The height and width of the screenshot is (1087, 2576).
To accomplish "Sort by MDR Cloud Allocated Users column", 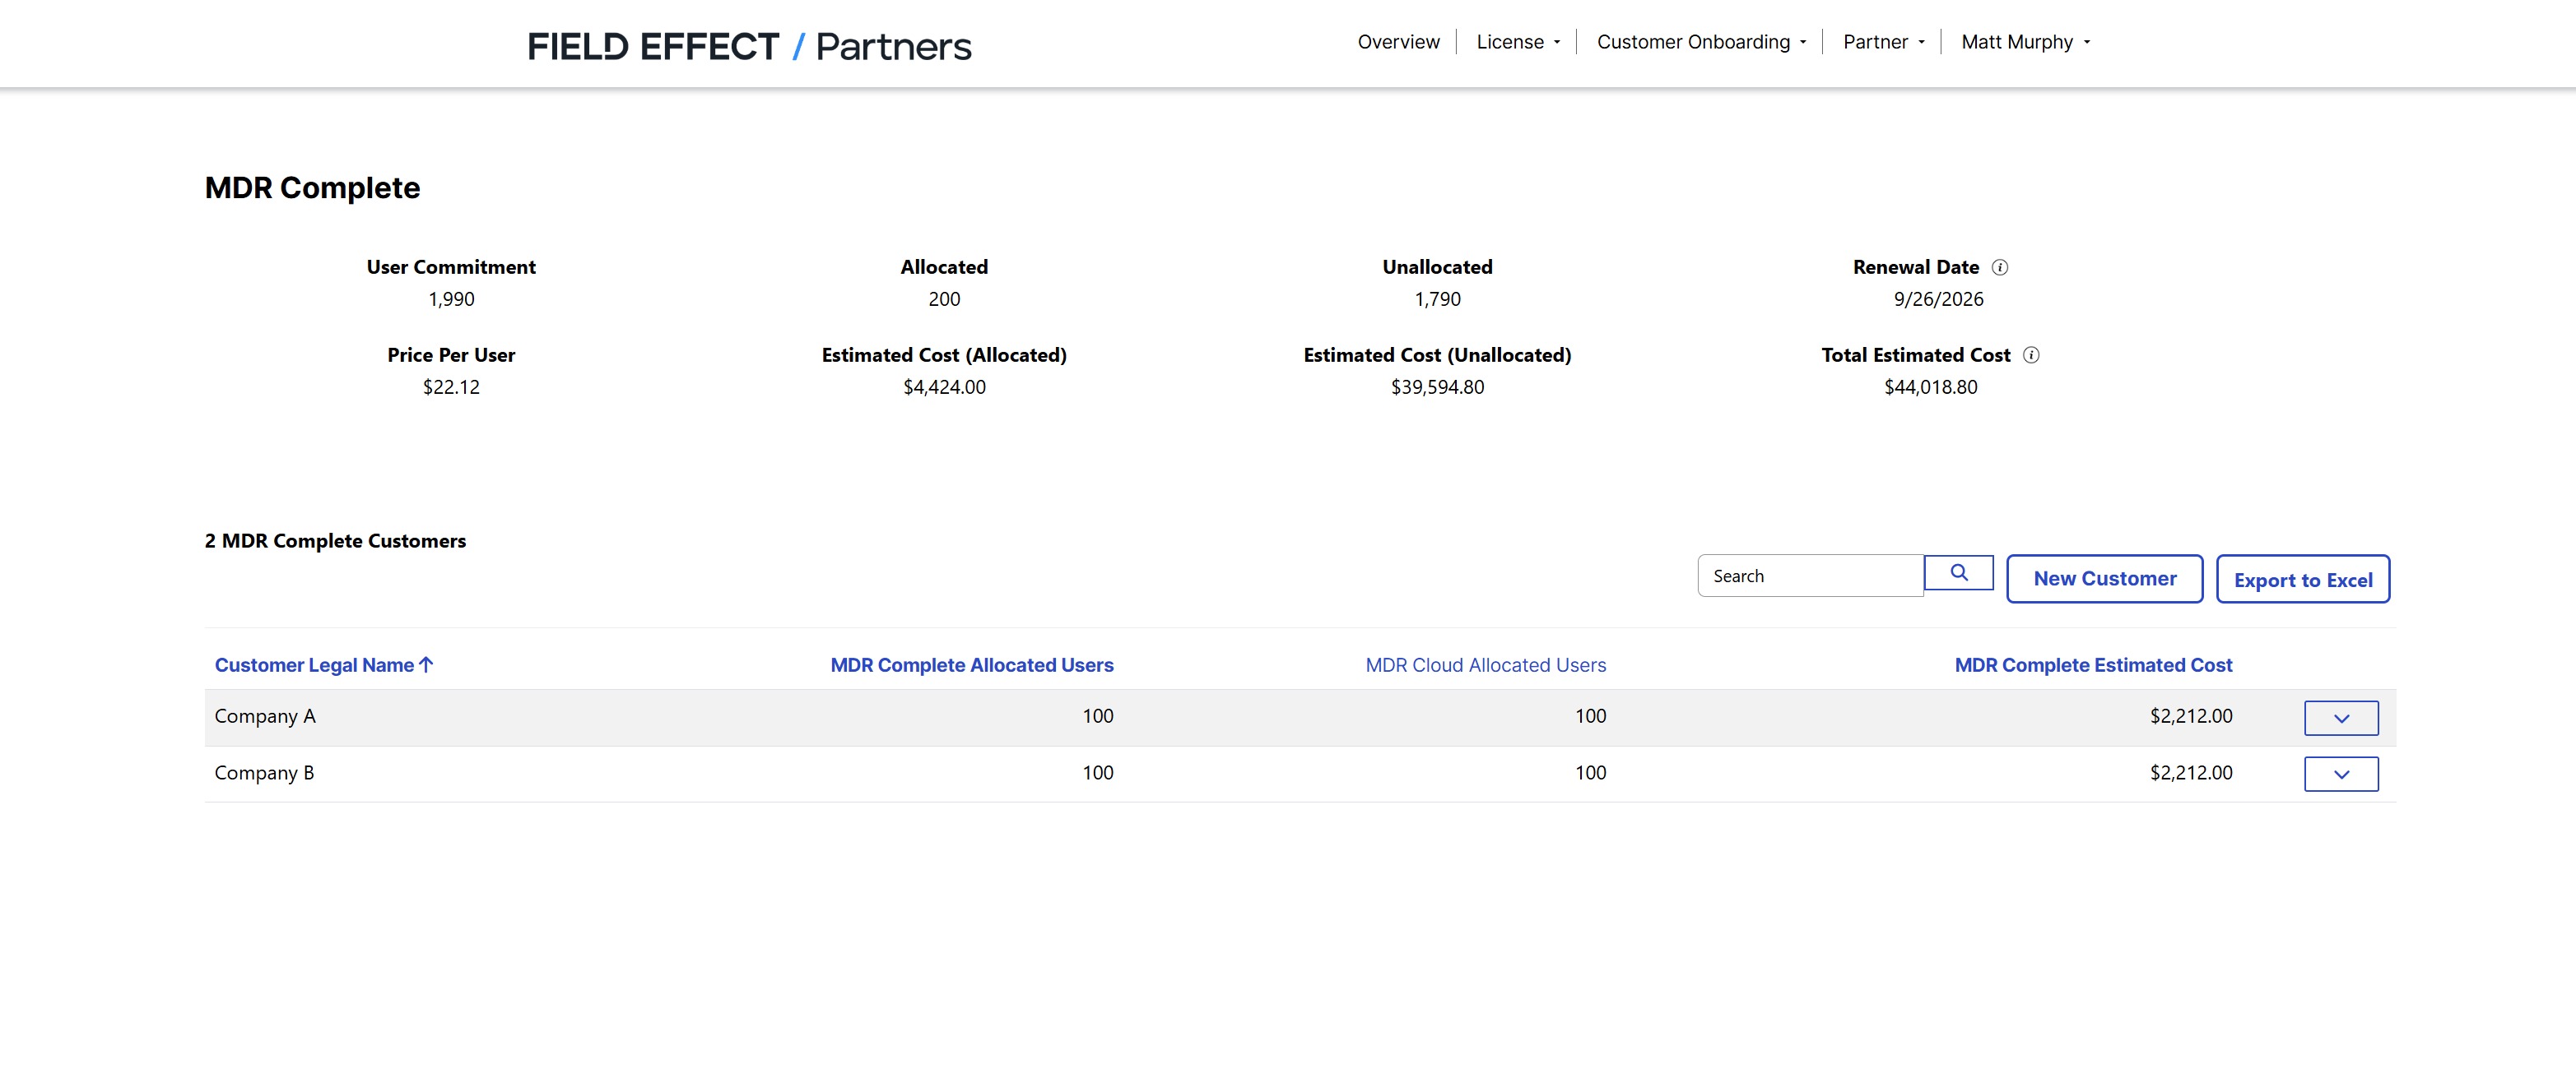I will (1485, 665).
